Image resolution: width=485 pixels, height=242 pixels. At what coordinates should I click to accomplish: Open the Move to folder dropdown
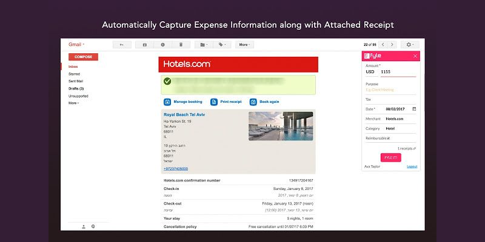(x=204, y=45)
